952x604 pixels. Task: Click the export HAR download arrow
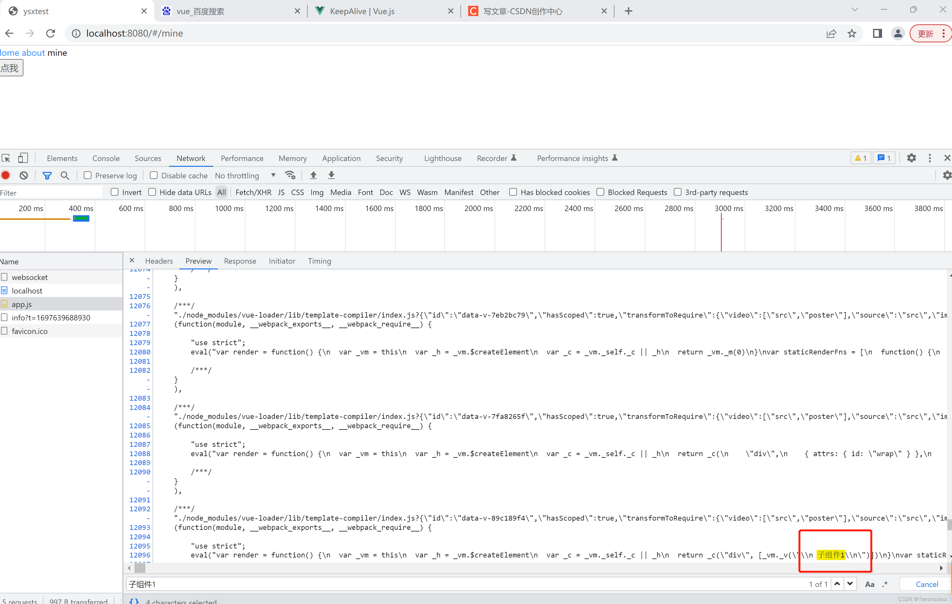331,175
